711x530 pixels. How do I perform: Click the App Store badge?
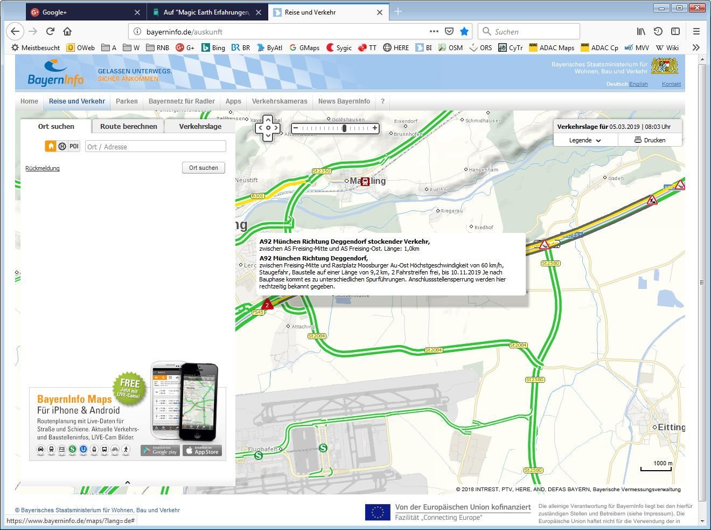(x=202, y=450)
